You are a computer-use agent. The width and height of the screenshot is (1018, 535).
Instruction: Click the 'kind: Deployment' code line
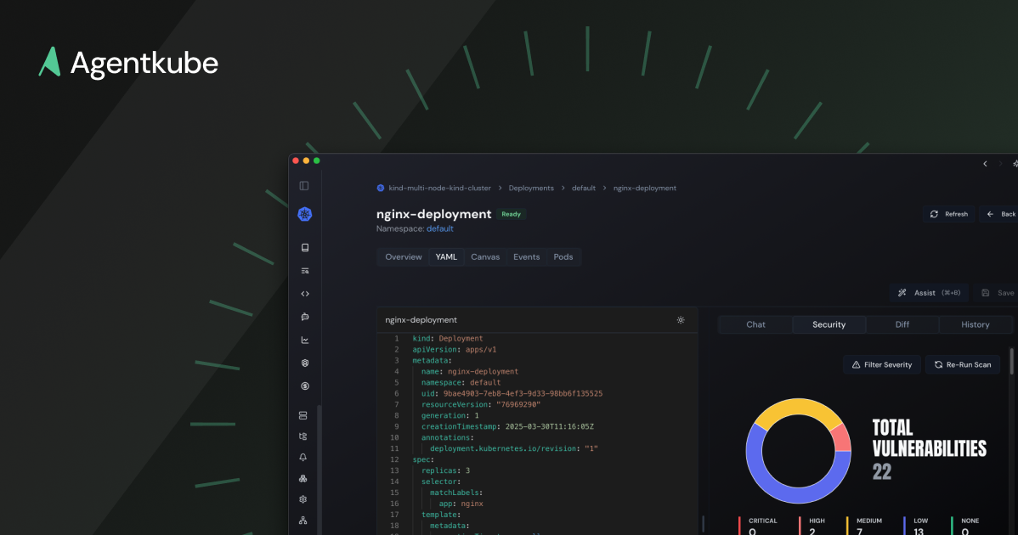[447, 339]
